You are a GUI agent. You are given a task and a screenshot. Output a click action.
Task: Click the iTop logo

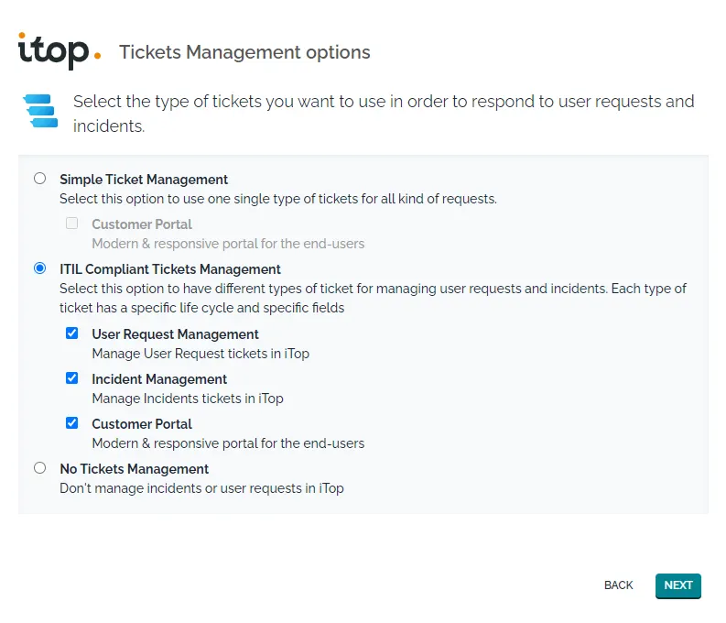tap(60, 51)
